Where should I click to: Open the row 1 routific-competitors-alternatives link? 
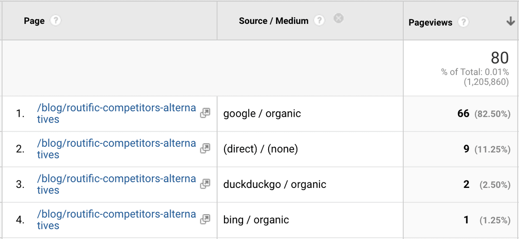[116, 113]
